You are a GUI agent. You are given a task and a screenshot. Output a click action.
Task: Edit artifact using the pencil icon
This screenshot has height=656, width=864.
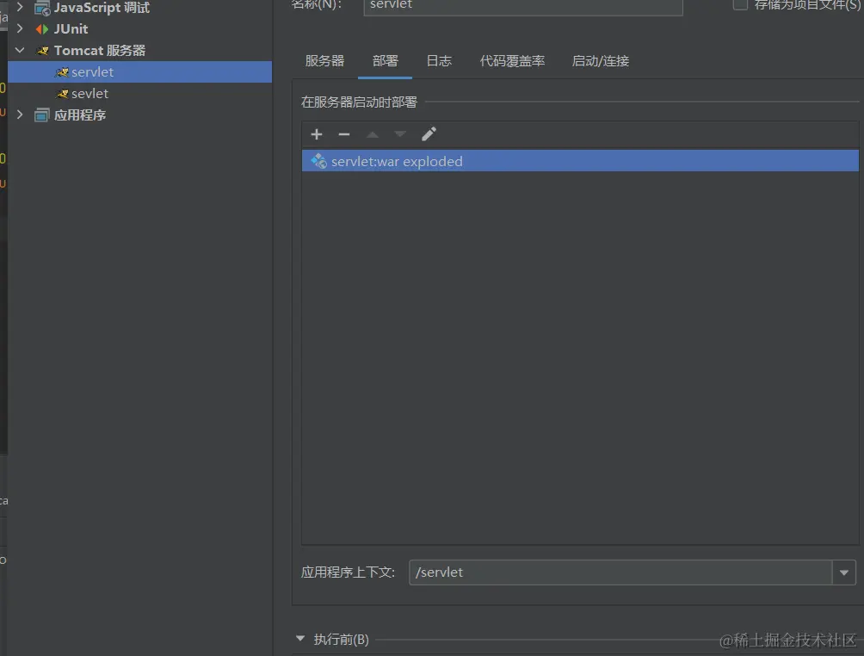coord(429,134)
